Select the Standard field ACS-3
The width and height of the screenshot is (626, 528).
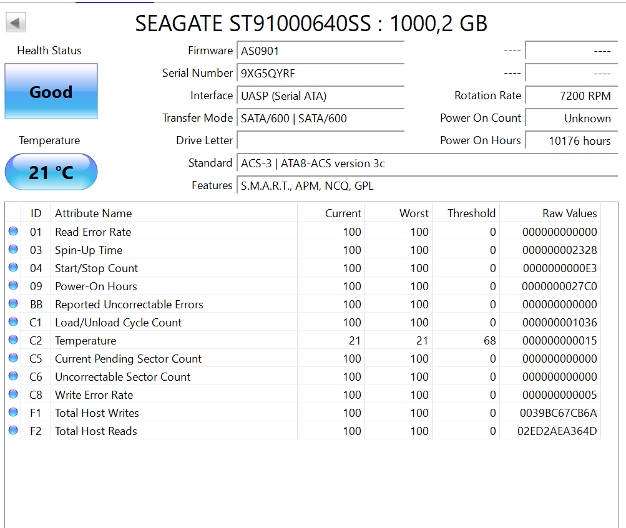click(427, 164)
